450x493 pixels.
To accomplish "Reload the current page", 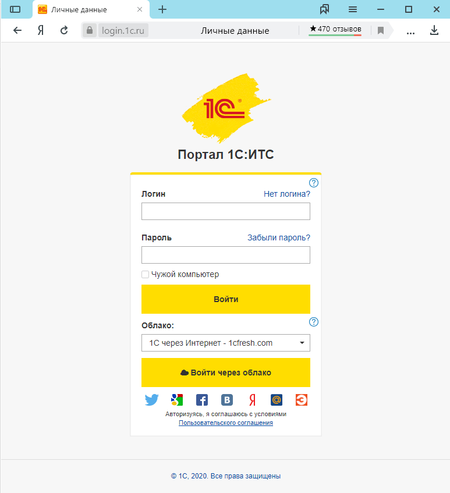I will (x=64, y=30).
